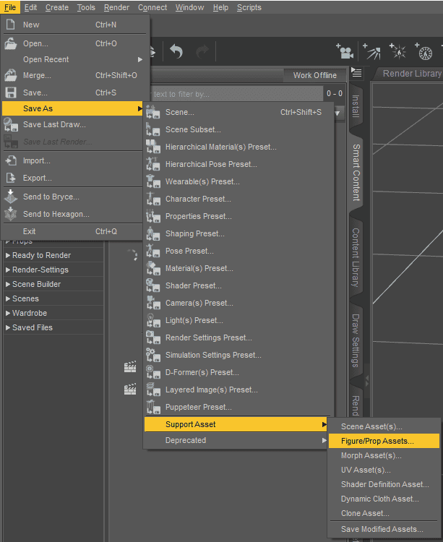
Task: Click the Create New Spotlight icon
Action: [x=371, y=51]
